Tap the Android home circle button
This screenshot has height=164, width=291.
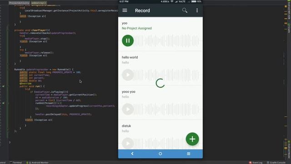pyautogui.click(x=161, y=154)
